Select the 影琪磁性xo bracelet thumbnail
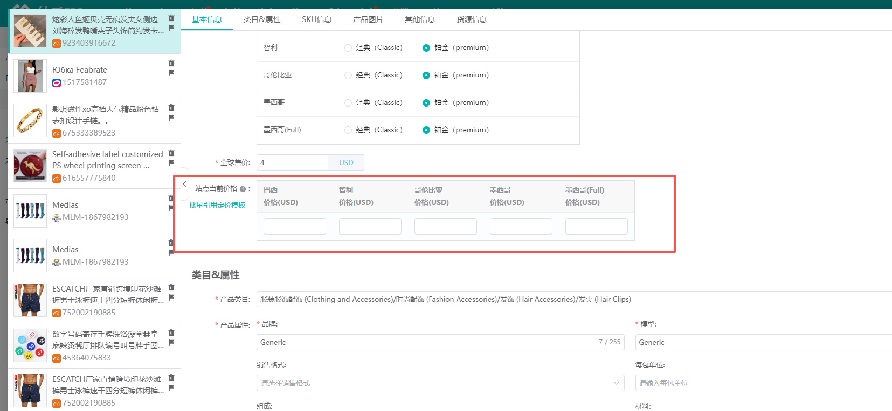Viewport: 892px width, 411px height. point(30,121)
